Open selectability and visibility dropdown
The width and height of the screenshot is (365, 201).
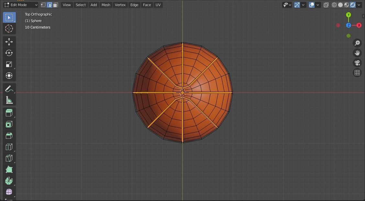point(287,5)
